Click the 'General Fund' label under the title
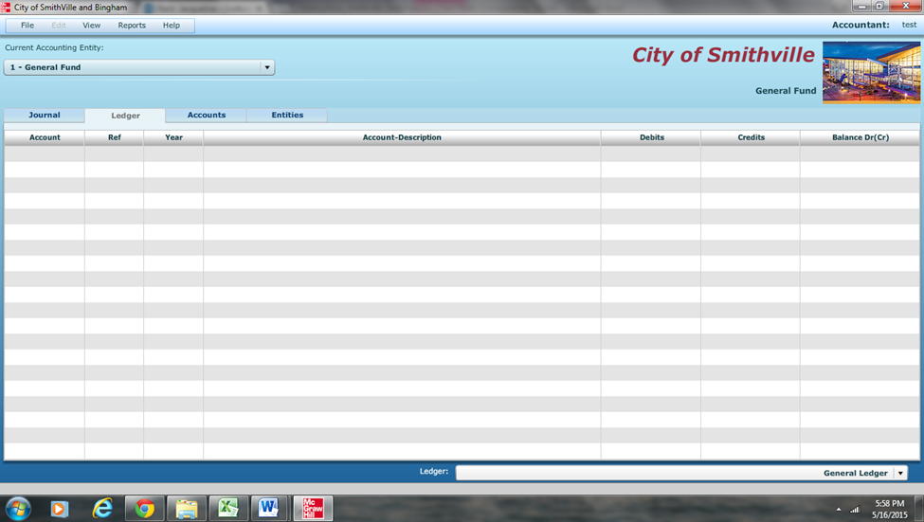 786,91
